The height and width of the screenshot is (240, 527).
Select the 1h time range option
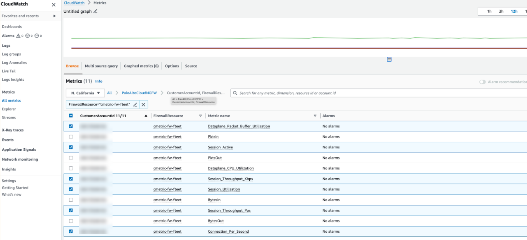pos(489,11)
